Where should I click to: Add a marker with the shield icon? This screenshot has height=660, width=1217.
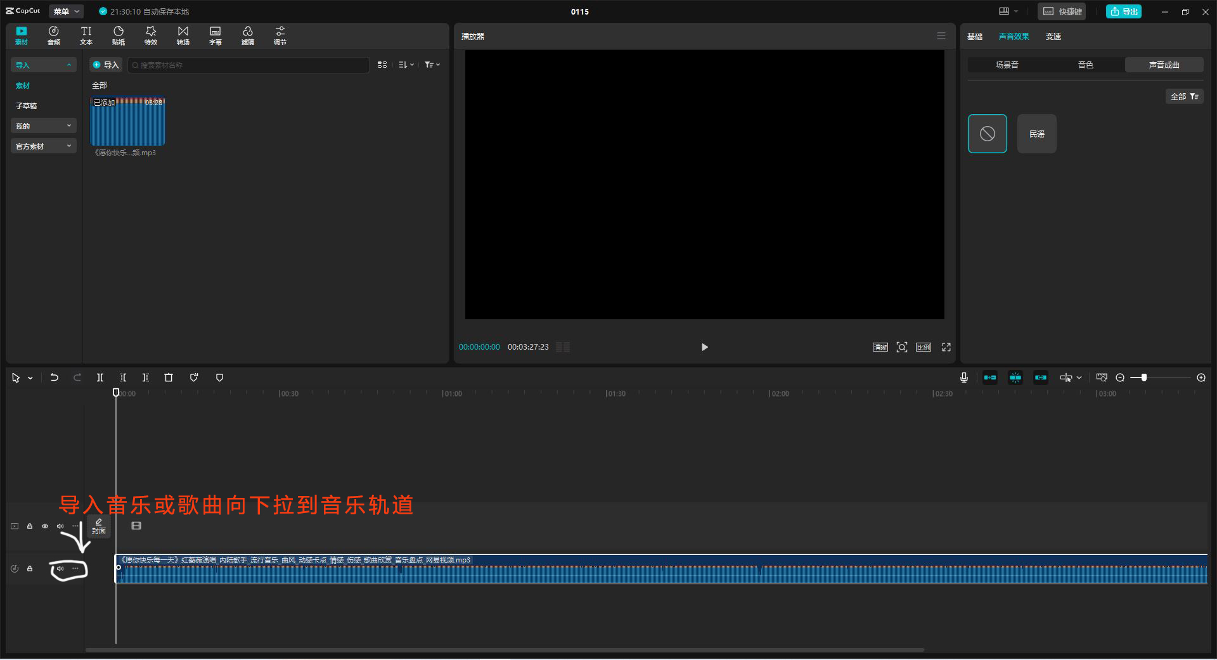click(219, 378)
